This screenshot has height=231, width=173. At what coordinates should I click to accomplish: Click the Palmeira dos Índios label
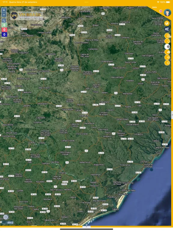88,73
